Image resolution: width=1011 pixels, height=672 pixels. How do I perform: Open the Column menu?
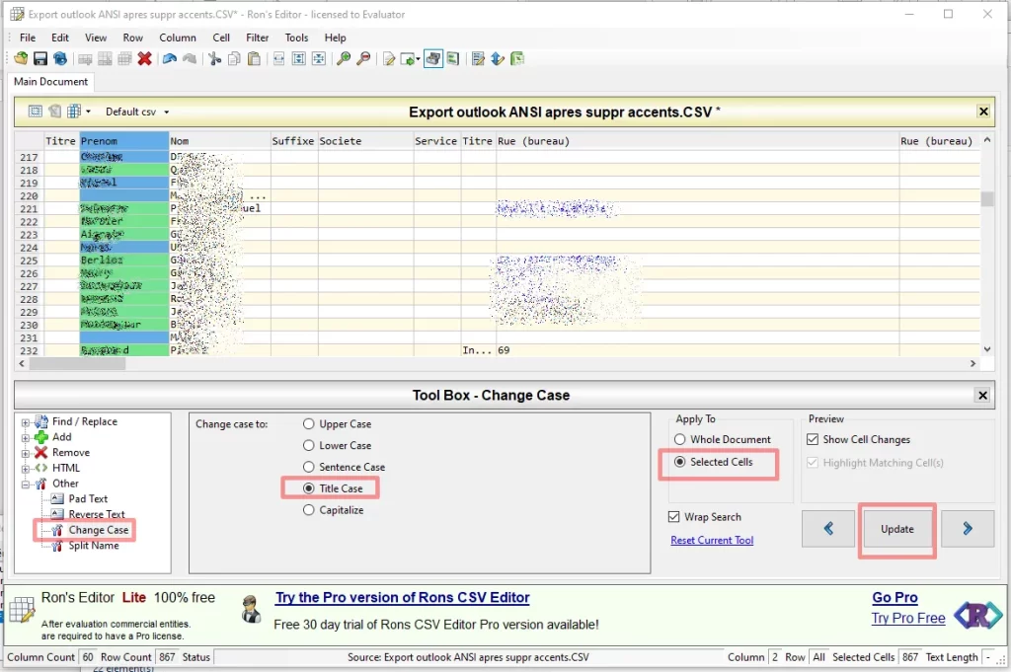178,37
